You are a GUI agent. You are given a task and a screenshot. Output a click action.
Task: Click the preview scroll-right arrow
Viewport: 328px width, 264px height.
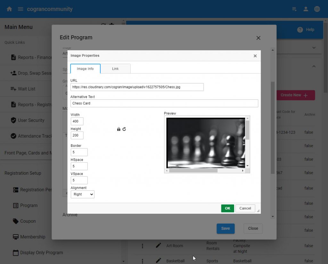point(243,171)
